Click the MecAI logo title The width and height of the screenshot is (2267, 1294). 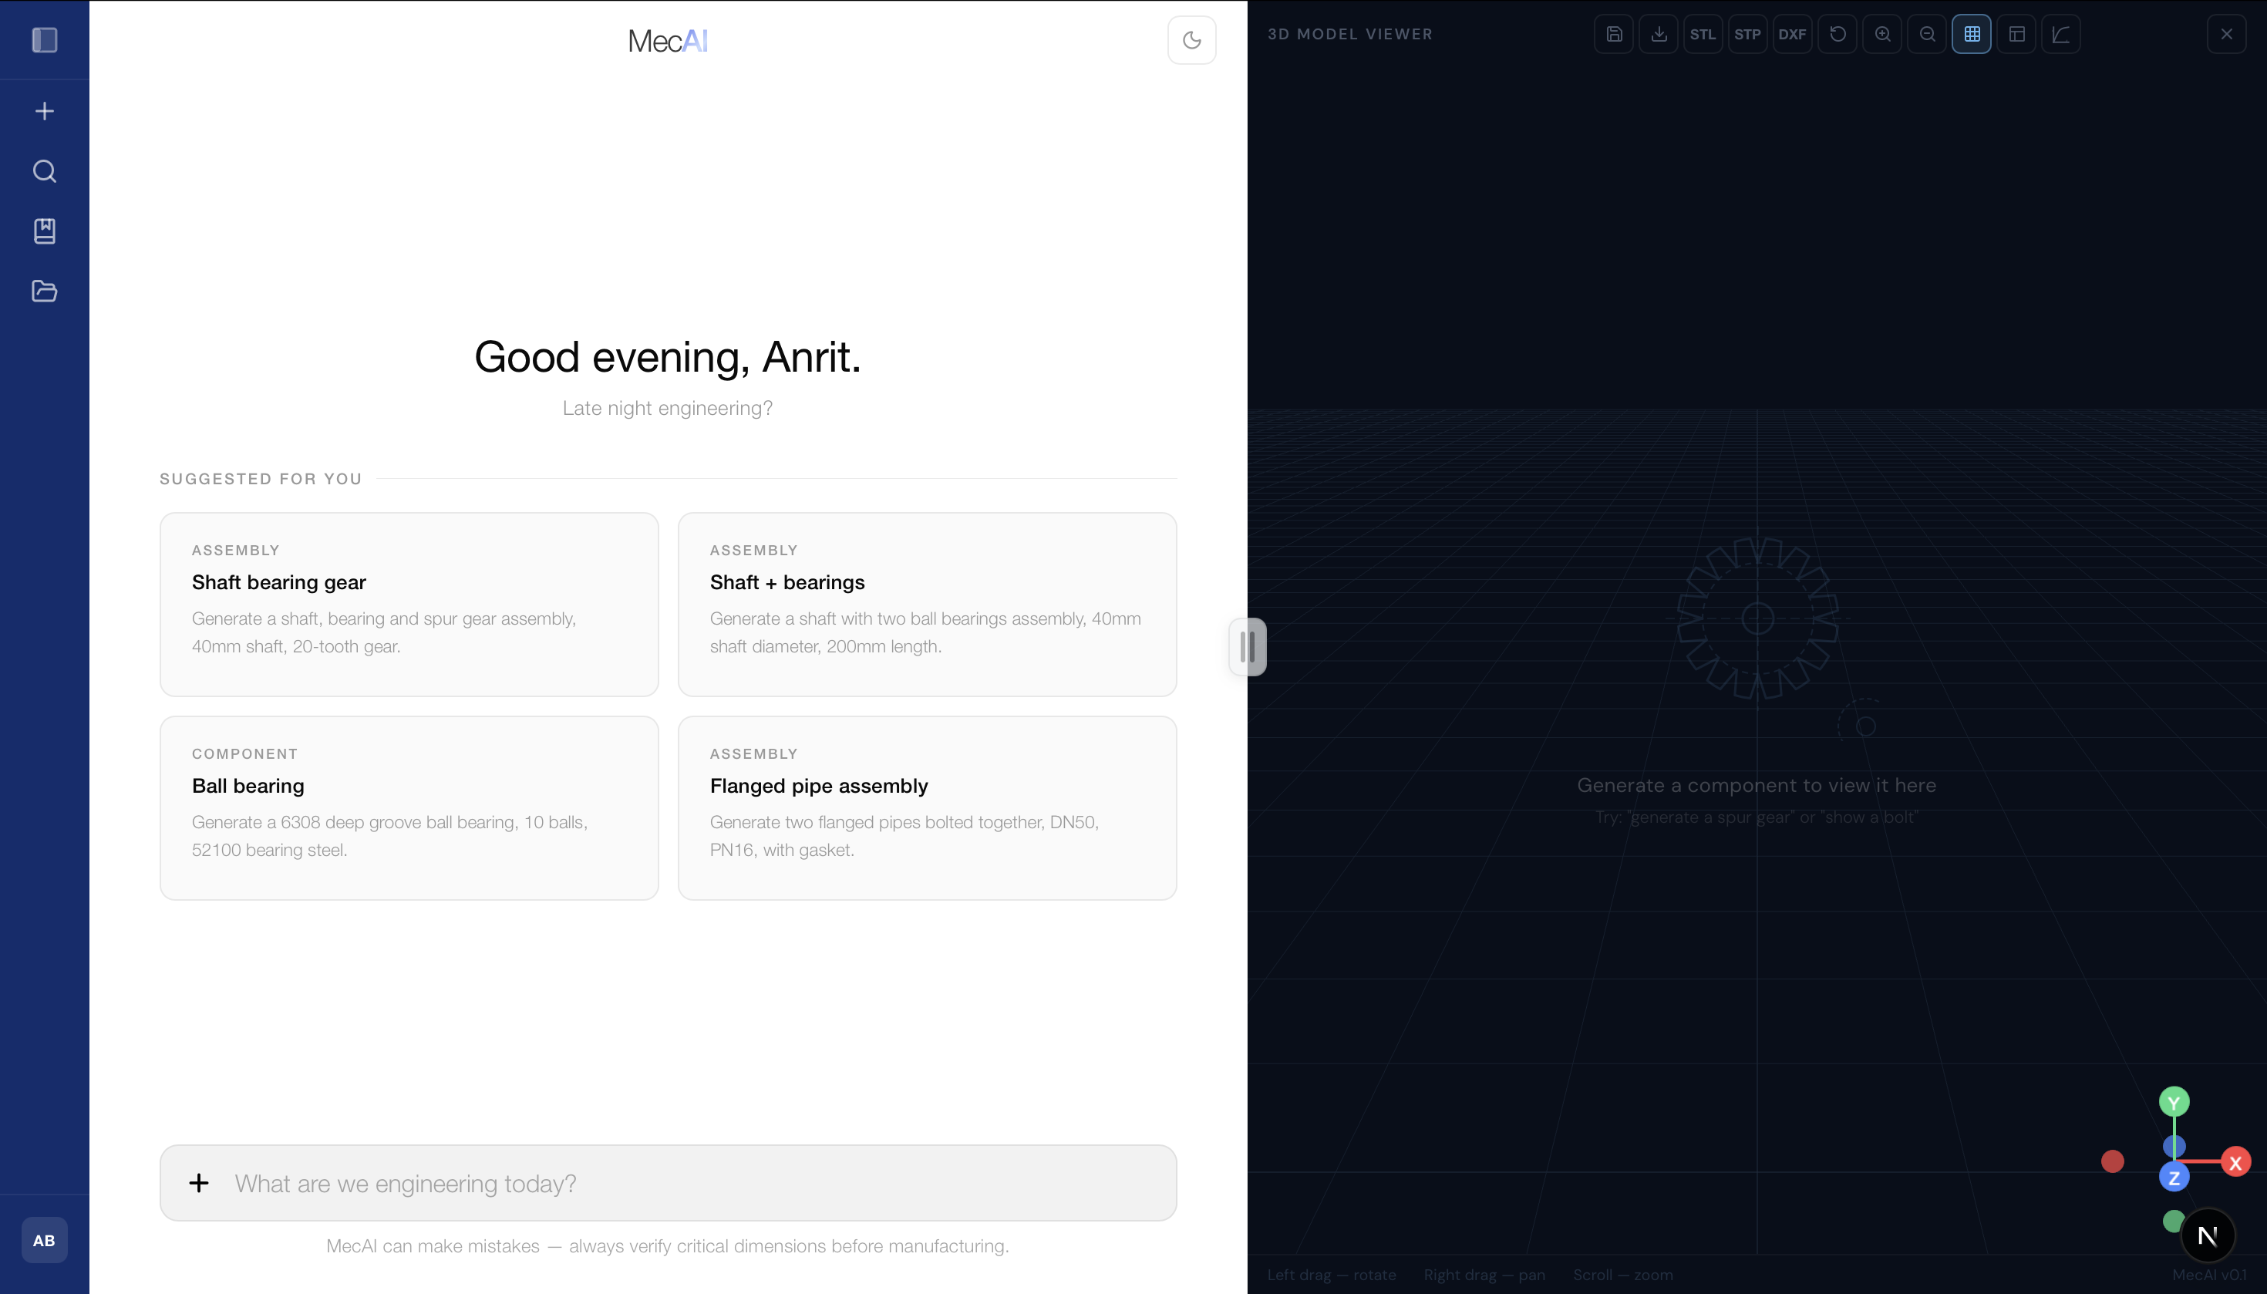tap(668, 41)
